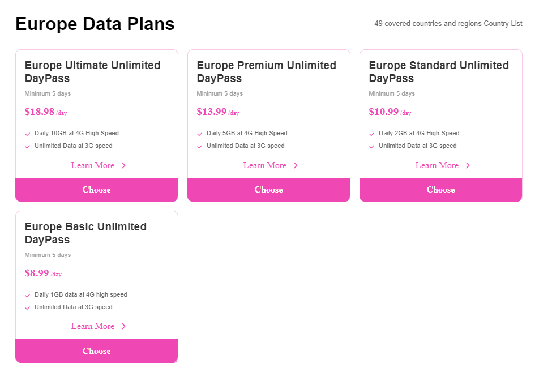Click checkmark beside Daily 10GB at 4G
Viewport: 552px width, 372px height.
[x=27, y=134]
